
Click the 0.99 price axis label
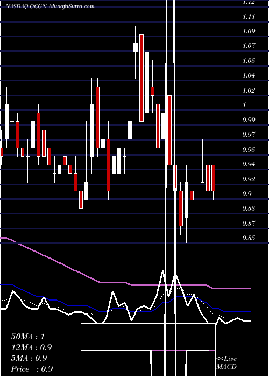click(x=249, y=120)
